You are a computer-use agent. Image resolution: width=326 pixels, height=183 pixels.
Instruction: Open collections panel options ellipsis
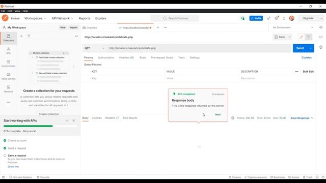(76, 36)
